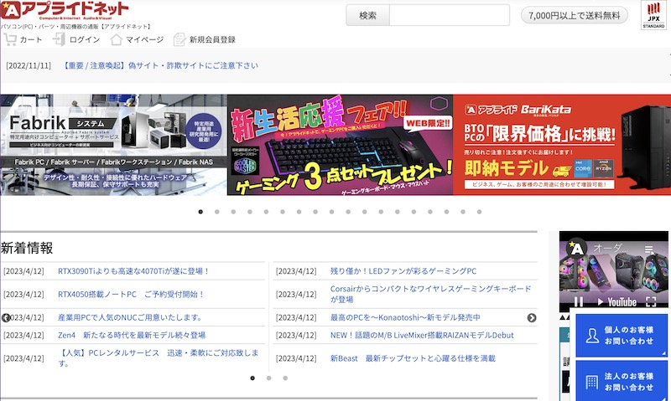Viewport: 671px width, 401px height.
Task: Open Corsair wireless gaming keyboard news
Action: click(430, 294)
